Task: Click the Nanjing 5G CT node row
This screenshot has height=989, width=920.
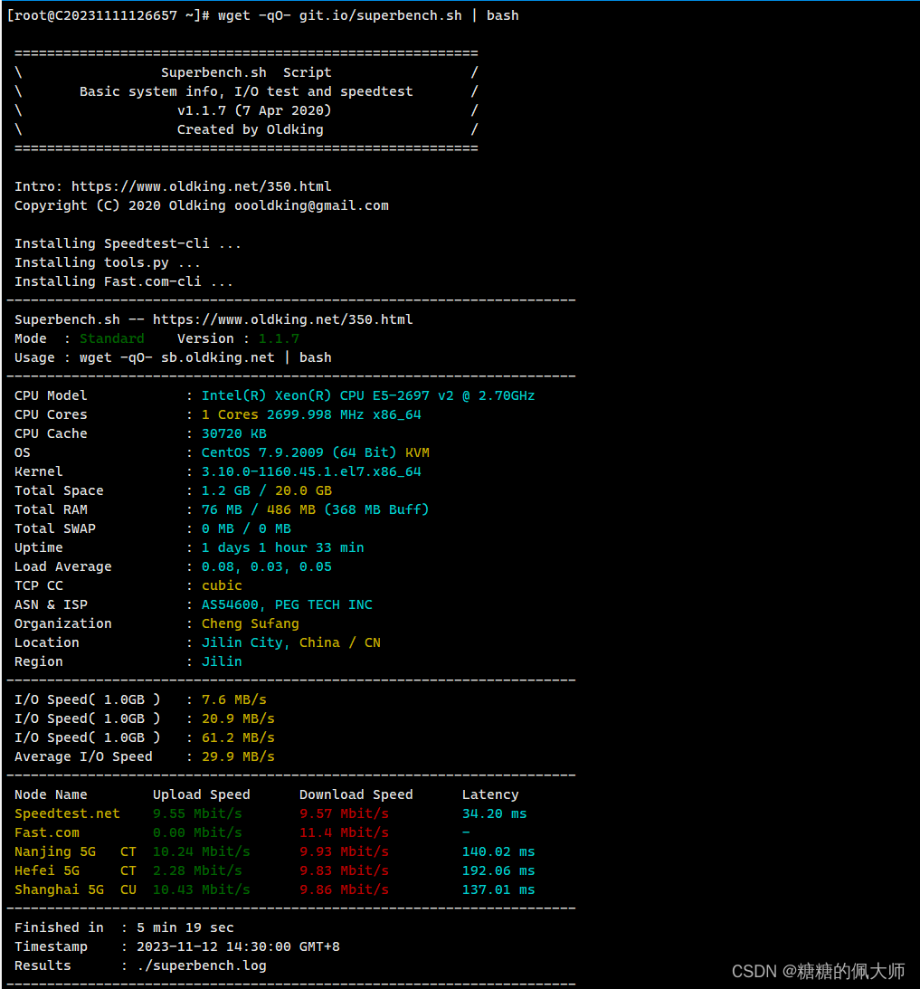Action: (x=274, y=851)
